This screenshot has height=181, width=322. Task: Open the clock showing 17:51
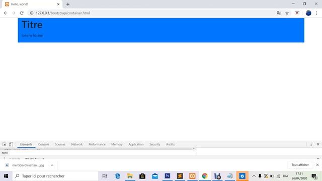point(299,176)
